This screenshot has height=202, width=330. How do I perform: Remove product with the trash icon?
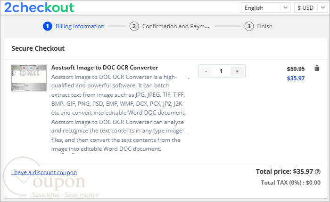(317, 68)
